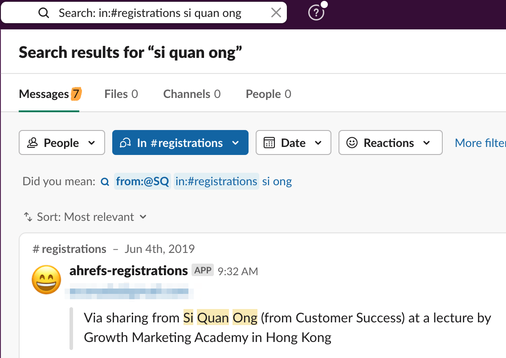Clear search with the X icon
Image resolution: width=506 pixels, height=358 pixels.
pos(276,13)
